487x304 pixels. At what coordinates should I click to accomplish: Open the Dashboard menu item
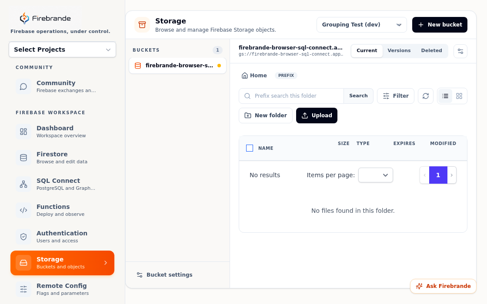(x=63, y=132)
